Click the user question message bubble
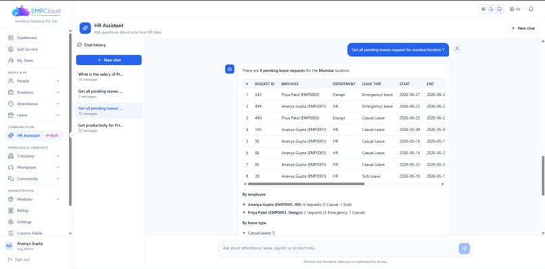The width and height of the screenshot is (545, 269). pyautogui.click(x=398, y=50)
